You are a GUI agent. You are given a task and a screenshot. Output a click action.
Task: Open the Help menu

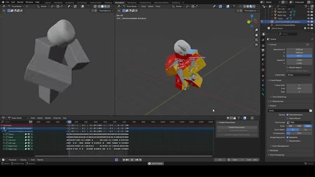[x=38, y=2]
